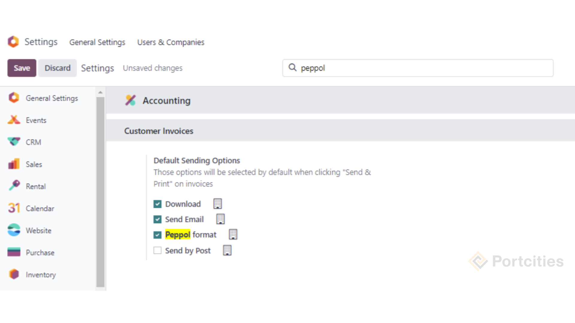Uncheck the Download sending option
The image size is (575, 323).
point(158,204)
